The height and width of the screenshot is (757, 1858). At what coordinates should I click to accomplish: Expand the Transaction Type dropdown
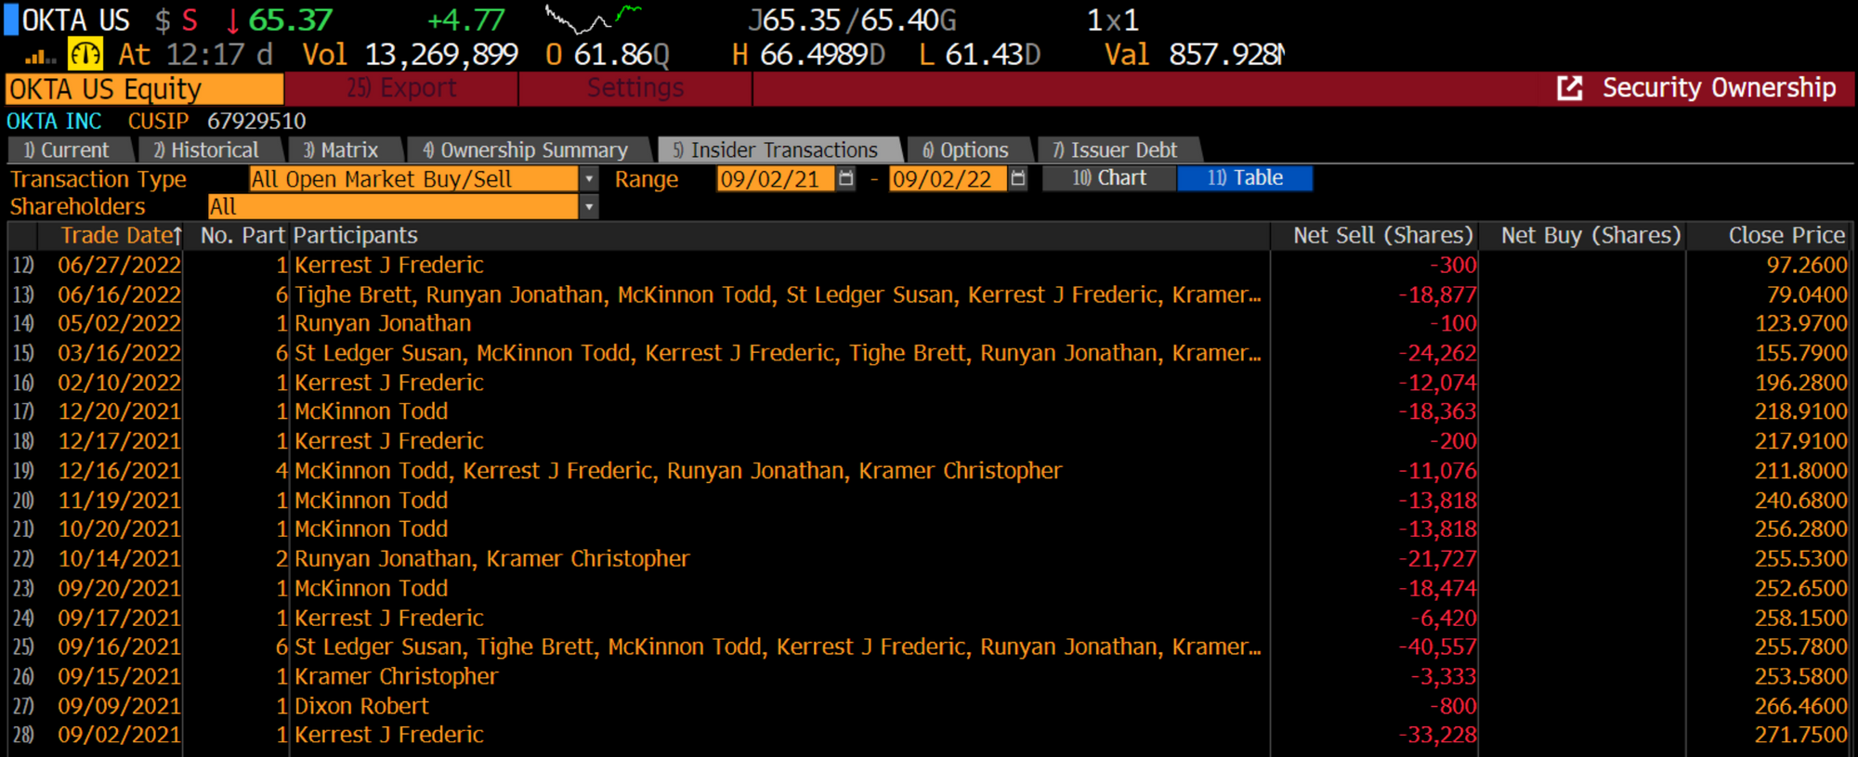589,179
